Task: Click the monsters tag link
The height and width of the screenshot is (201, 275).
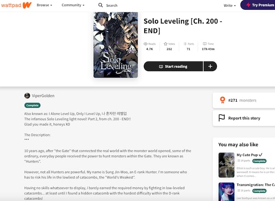Action: point(248,100)
